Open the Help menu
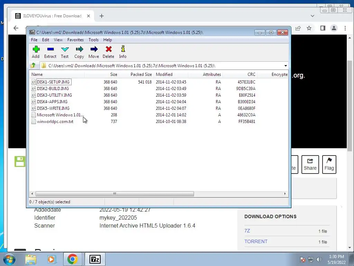354x266 pixels. point(108,40)
